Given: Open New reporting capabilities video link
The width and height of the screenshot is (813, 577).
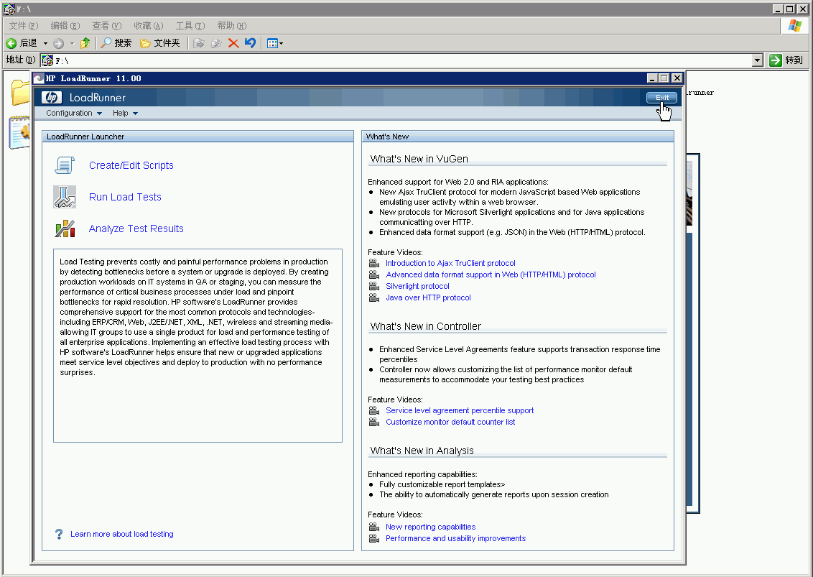Looking at the screenshot, I should click(x=430, y=527).
